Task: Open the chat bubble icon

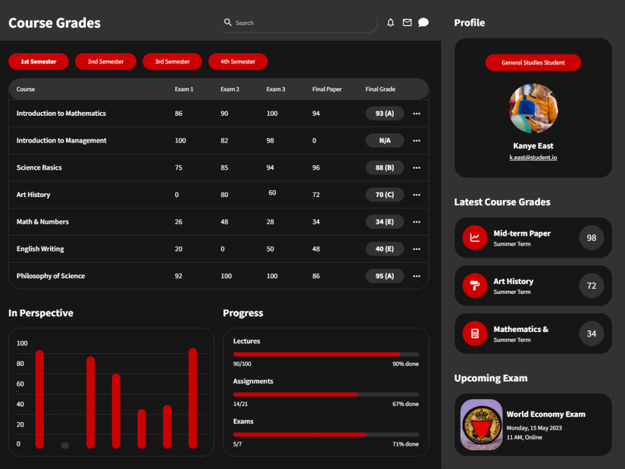Action: 423,23
